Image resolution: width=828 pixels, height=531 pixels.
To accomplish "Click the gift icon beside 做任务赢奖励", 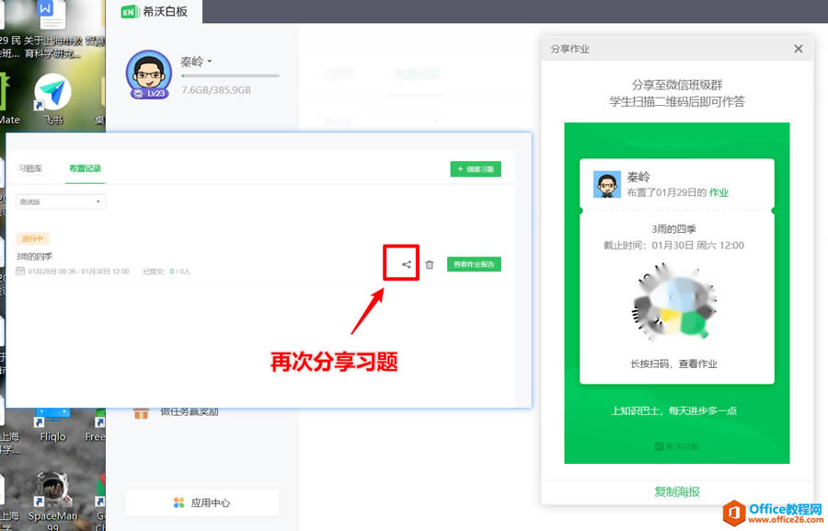I will (141, 412).
